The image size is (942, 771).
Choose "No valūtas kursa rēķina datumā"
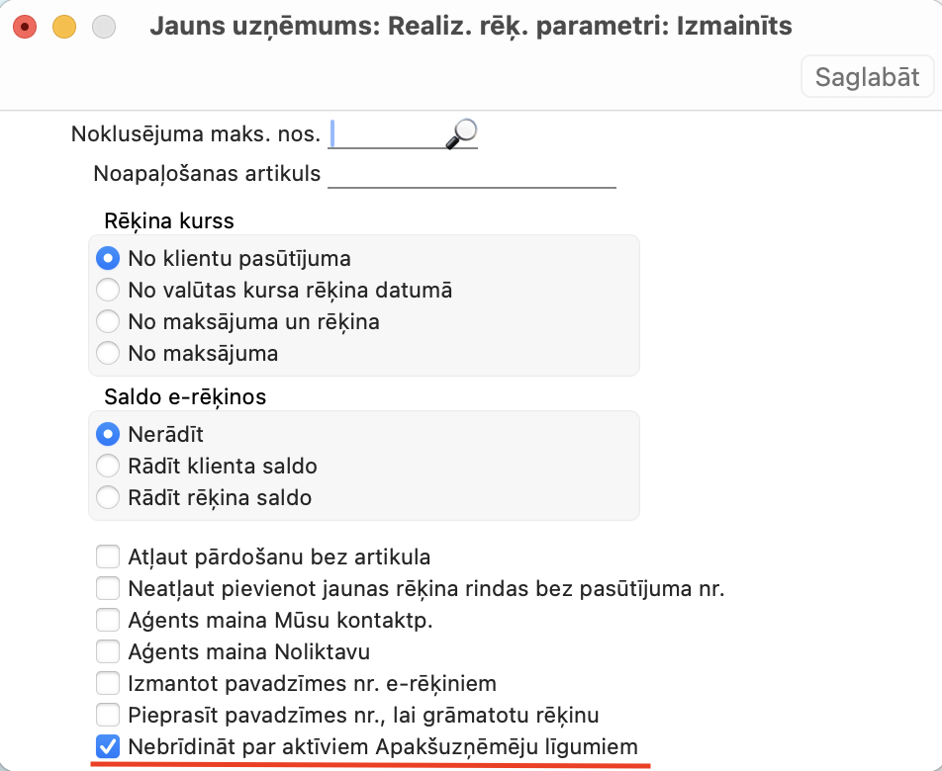click(x=108, y=291)
